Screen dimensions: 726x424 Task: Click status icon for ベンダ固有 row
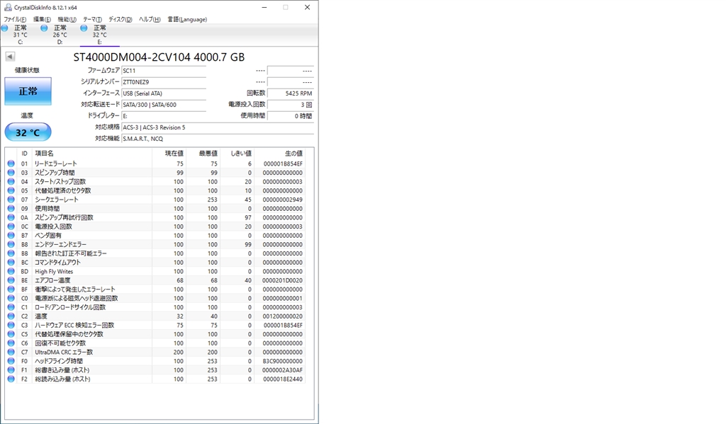point(11,235)
